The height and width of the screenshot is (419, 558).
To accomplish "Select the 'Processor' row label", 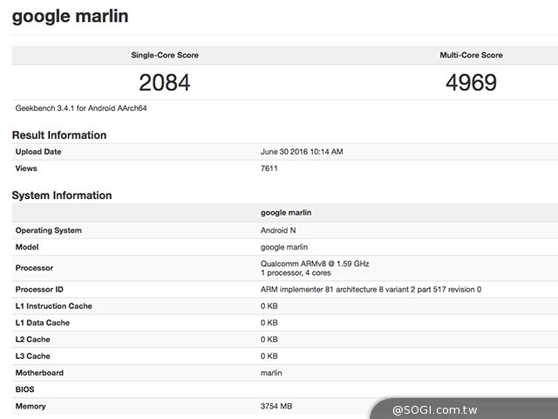I will tap(34, 268).
